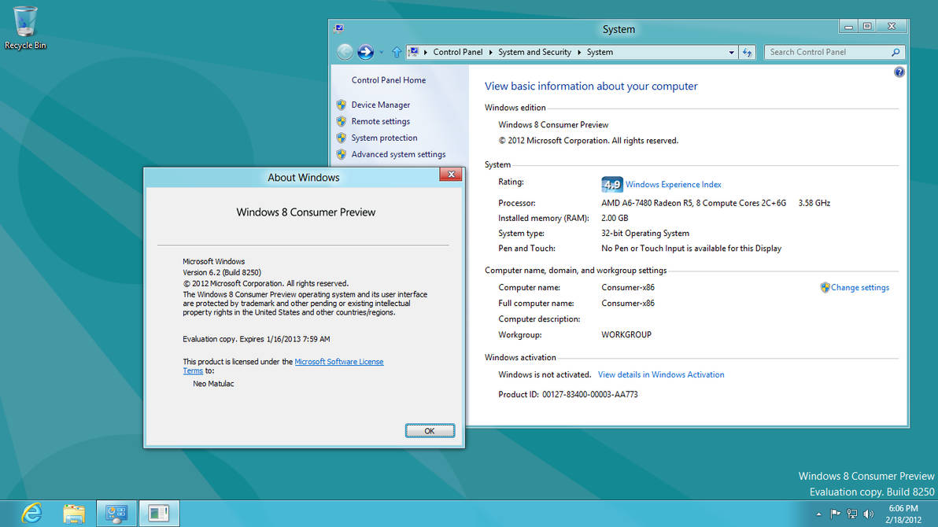Click the Product ID value text

point(590,395)
